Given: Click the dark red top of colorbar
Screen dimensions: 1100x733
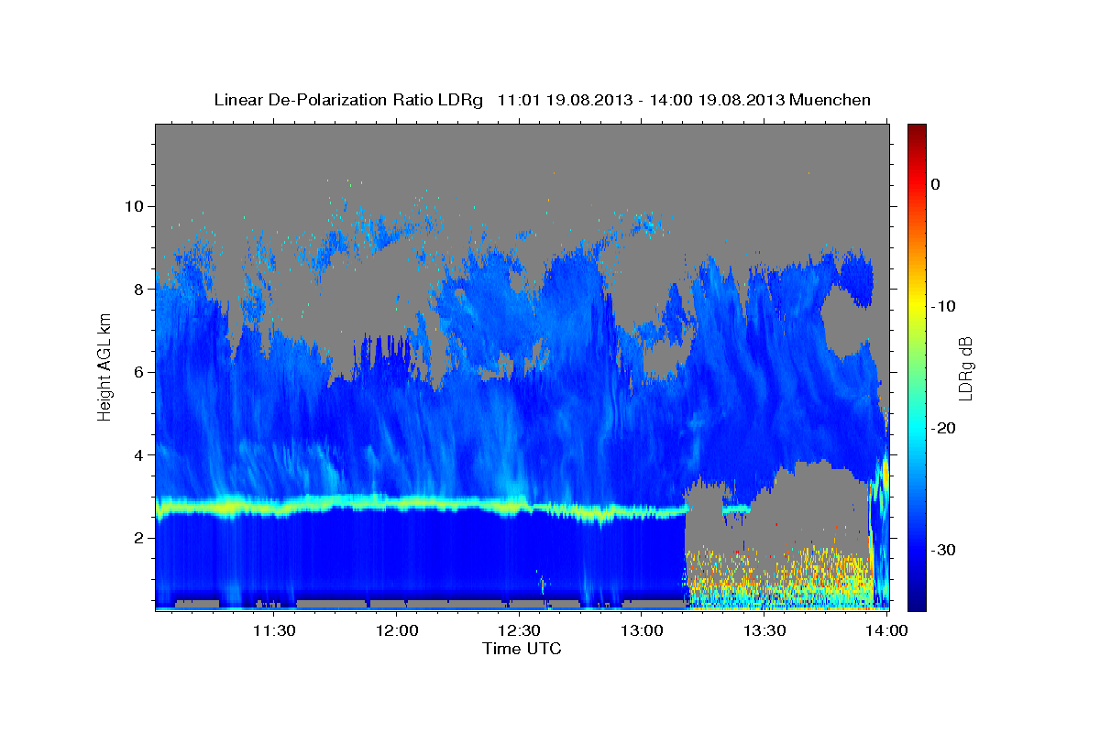Looking at the screenshot, I should (917, 130).
